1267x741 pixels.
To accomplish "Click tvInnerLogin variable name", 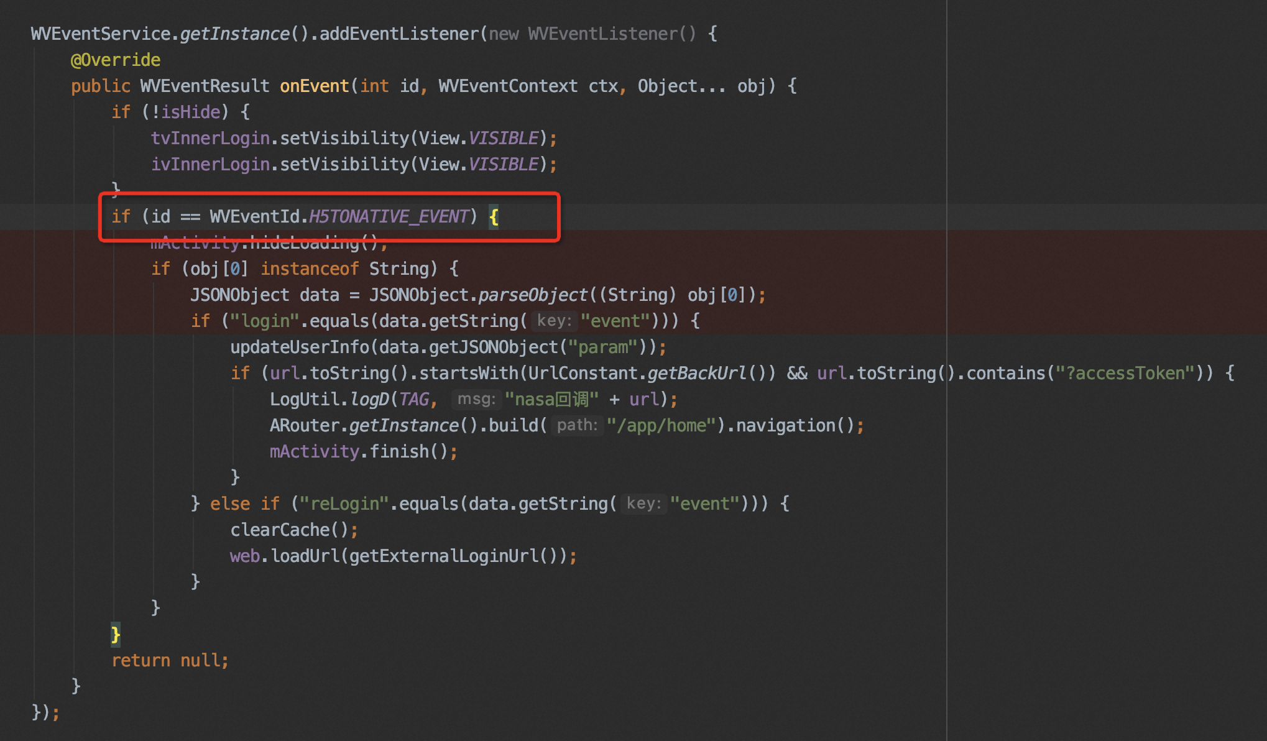I will [x=210, y=138].
